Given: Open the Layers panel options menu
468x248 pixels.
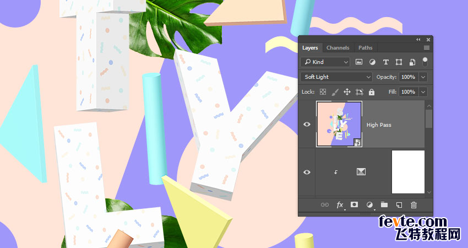Looking at the screenshot, I should point(427,48).
